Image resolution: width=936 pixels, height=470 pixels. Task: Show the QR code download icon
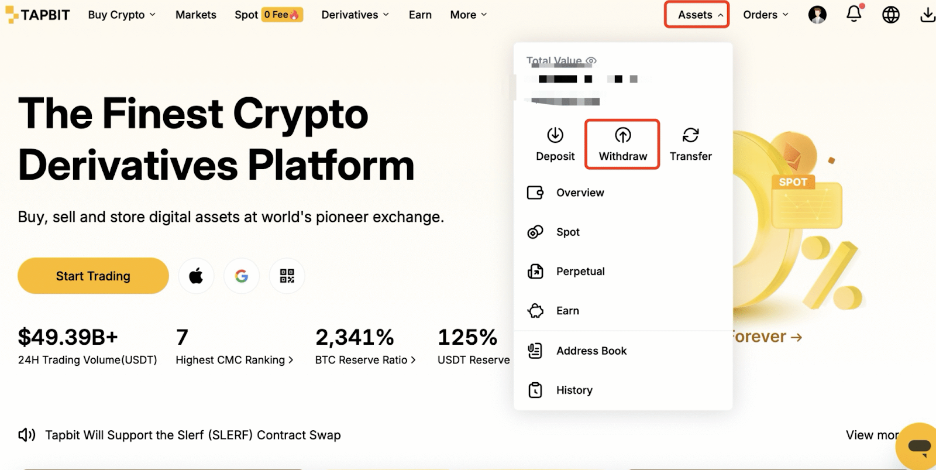click(x=287, y=276)
